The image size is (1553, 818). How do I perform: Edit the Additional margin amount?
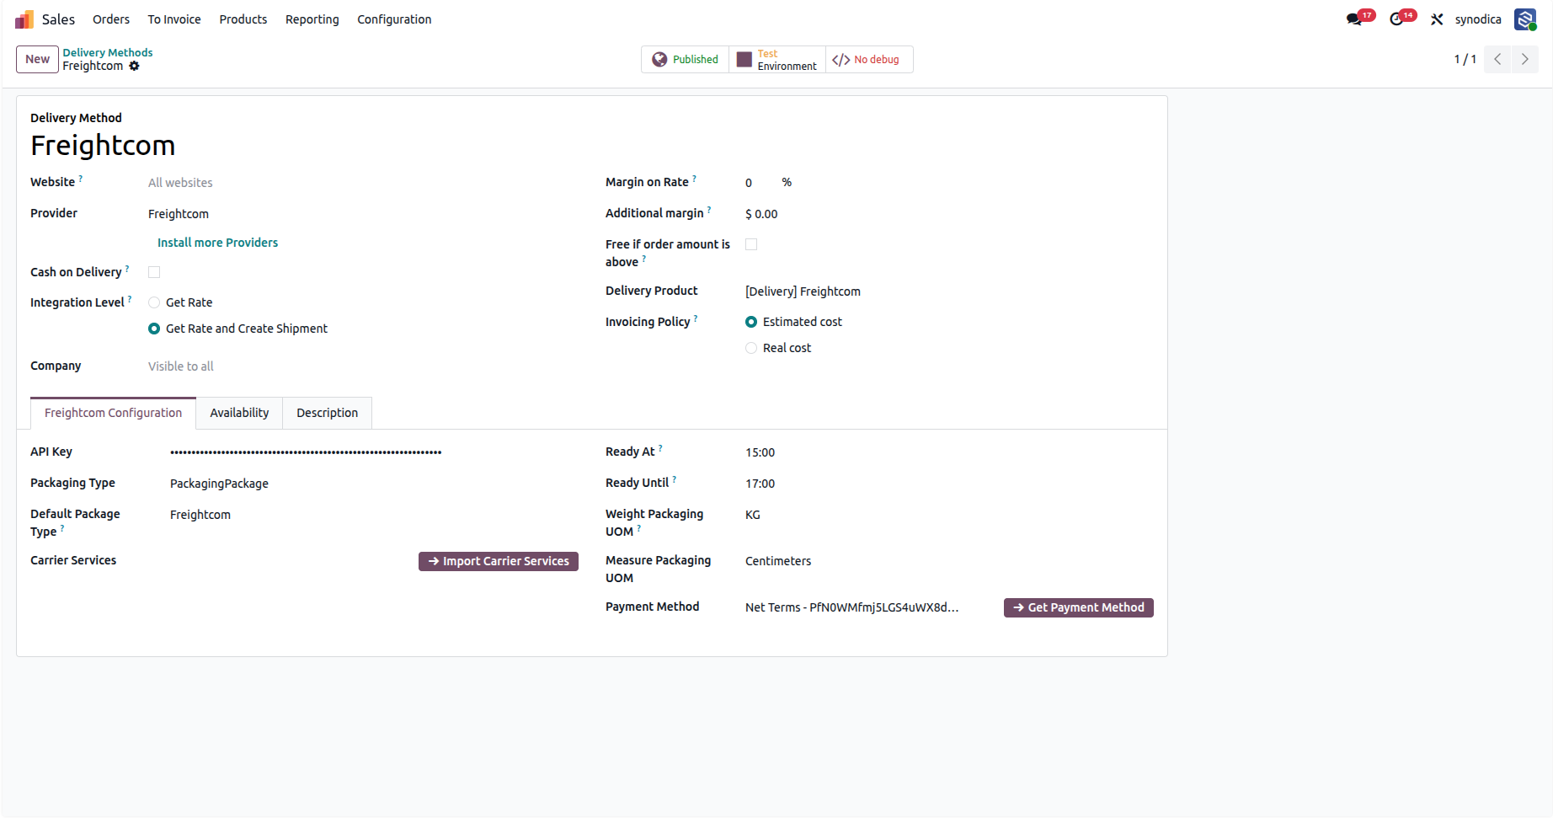coord(949,214)
